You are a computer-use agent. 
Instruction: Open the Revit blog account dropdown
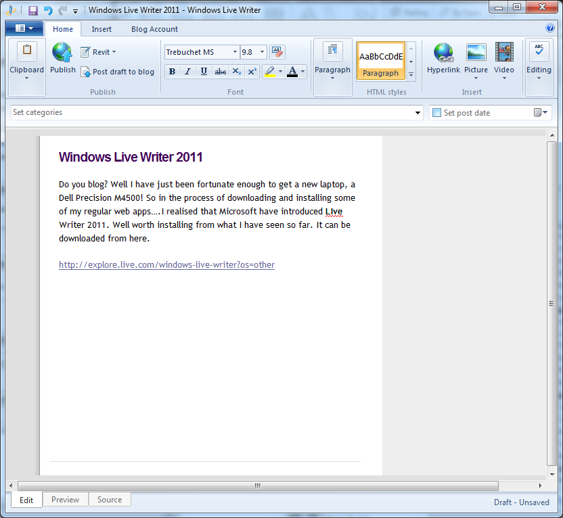tap(98, 52)
